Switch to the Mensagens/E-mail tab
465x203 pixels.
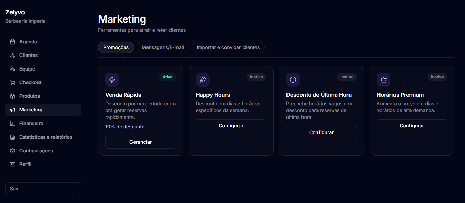pyautogui.click(x=163, y=47)
